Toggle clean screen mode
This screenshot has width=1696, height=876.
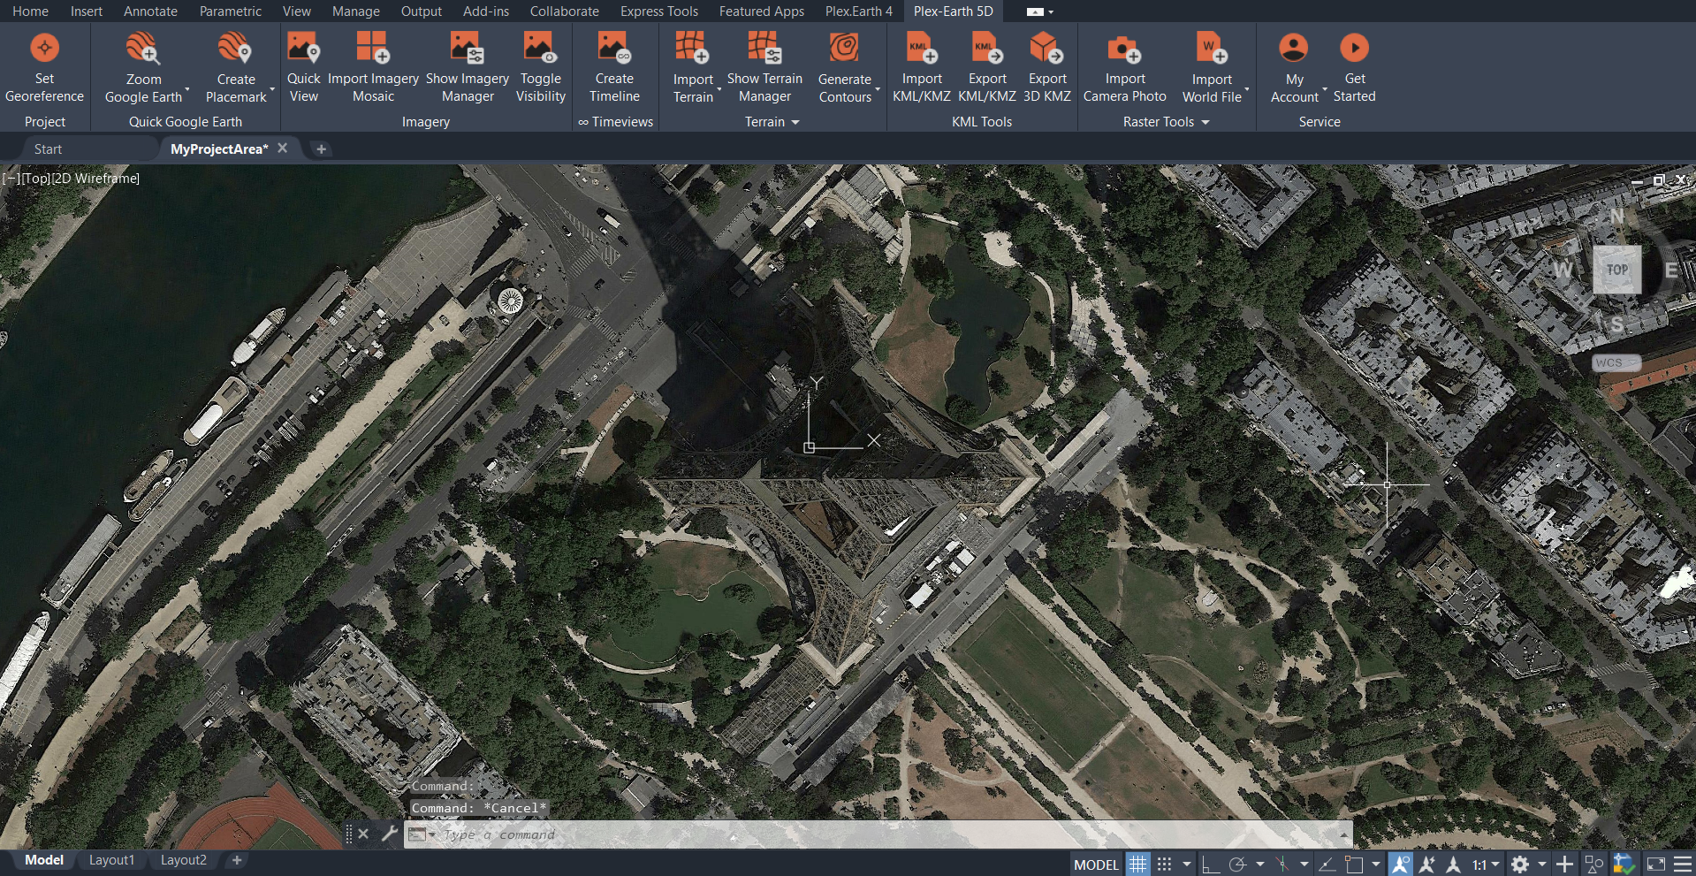coord(1655,865)
